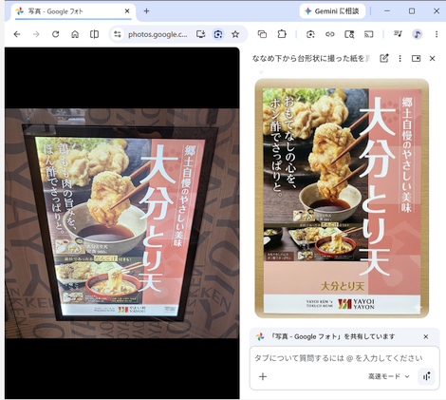Image resolution: width=446 pixels, height=400 pixels.
Task: Close the Google フォト tab
Action: pos(127,11)
